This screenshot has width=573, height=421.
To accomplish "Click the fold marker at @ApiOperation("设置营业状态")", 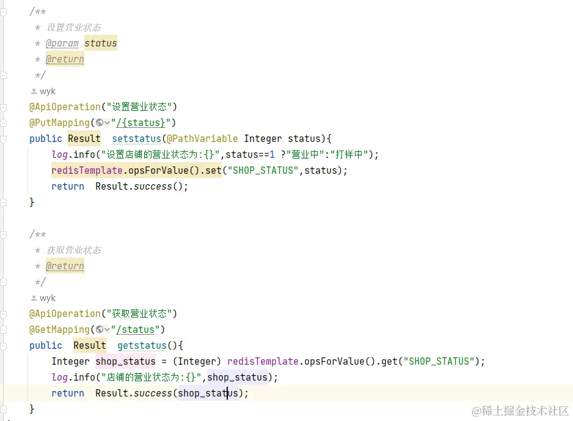I will point(3,107).
